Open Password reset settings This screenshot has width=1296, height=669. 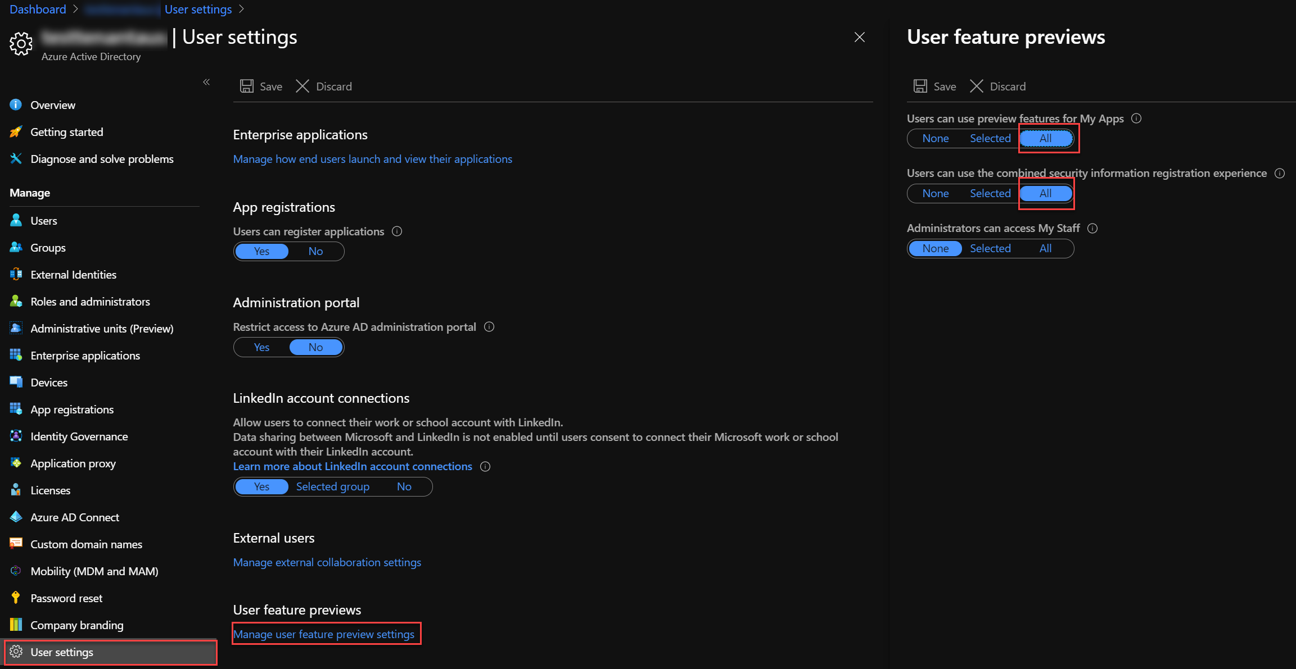point(66,598)
